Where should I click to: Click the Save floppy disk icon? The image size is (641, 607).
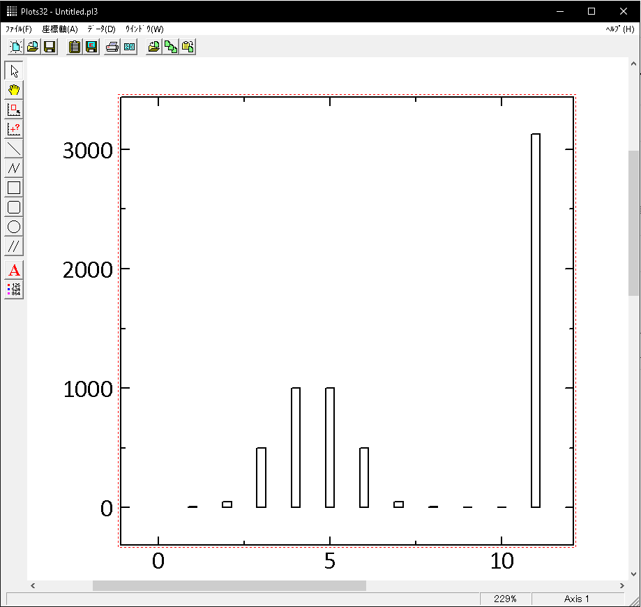click(x=50, y=47)
